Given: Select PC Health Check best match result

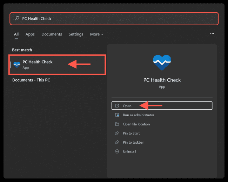Looking at the screenshot, I should tap(57, 65).
